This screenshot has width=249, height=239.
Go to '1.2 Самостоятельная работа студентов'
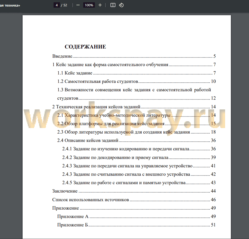(136, 81)
